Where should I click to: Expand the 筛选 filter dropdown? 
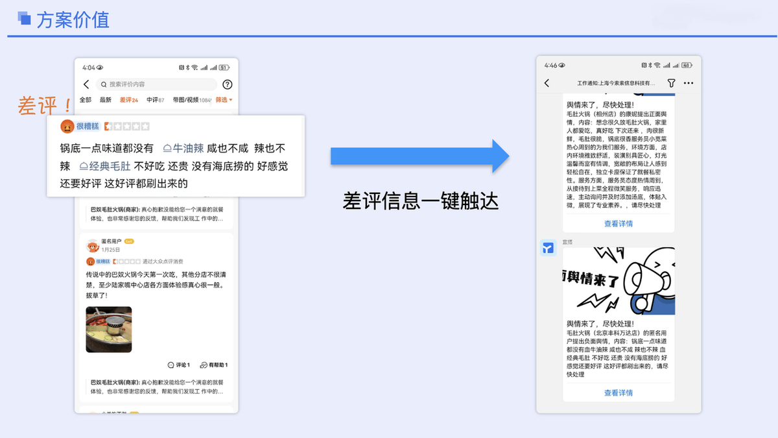click(224, 100)
